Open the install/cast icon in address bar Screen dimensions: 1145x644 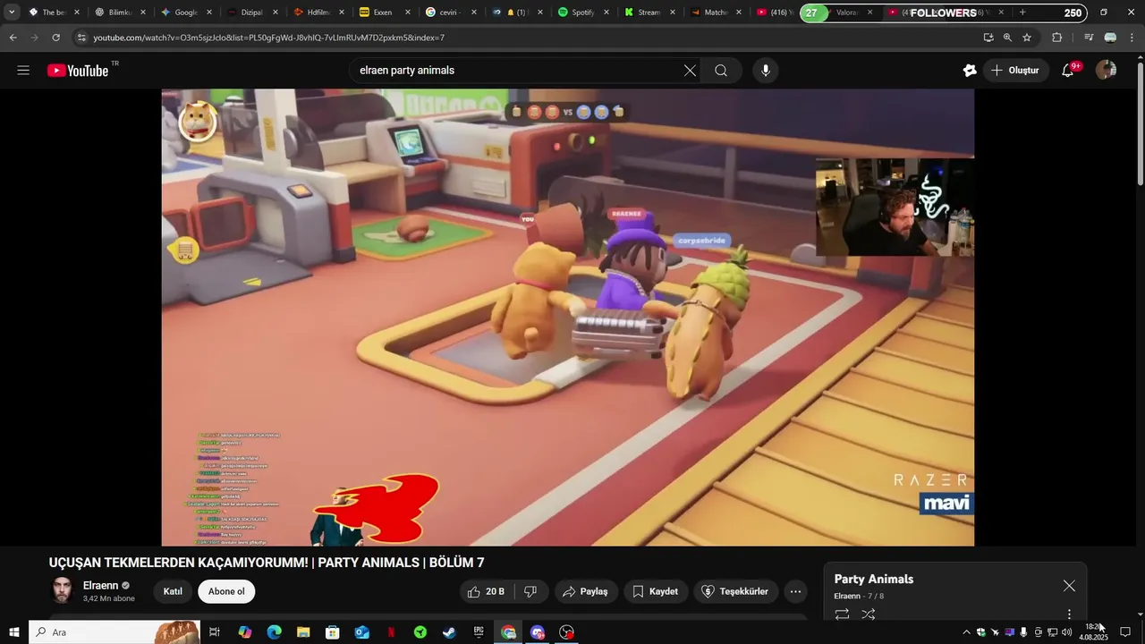(988, 38)
